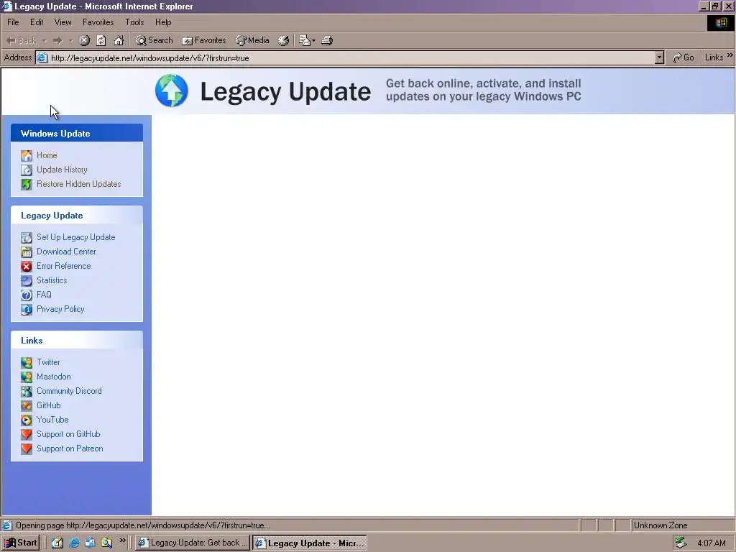Open the Community Discord link
The height and width of the screenshot is (552, 736).
pos(69,391)
